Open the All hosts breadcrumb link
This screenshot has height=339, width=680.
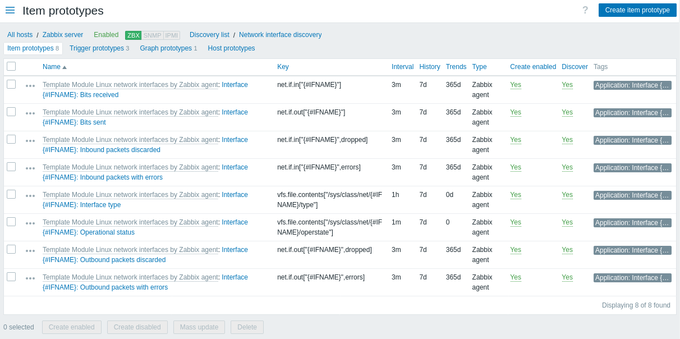click(20, 35)
